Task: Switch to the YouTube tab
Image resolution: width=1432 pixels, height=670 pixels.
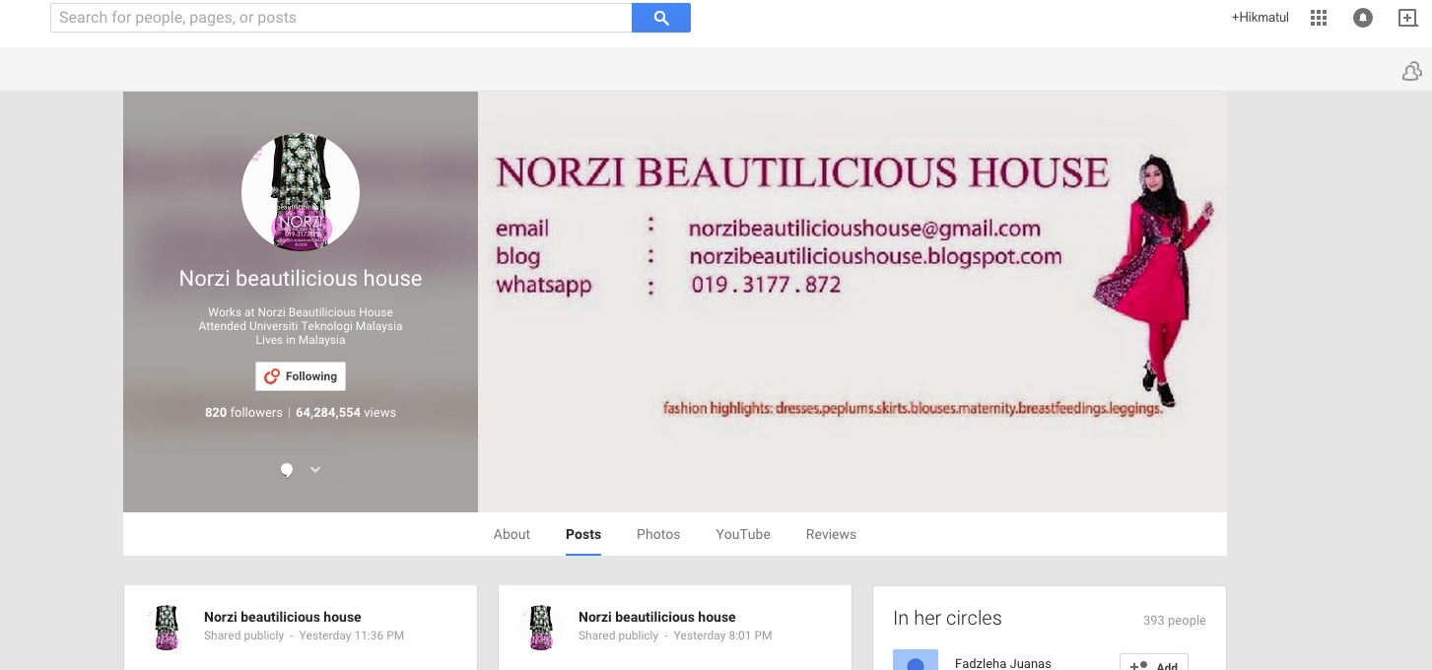Action: [743, 534]
